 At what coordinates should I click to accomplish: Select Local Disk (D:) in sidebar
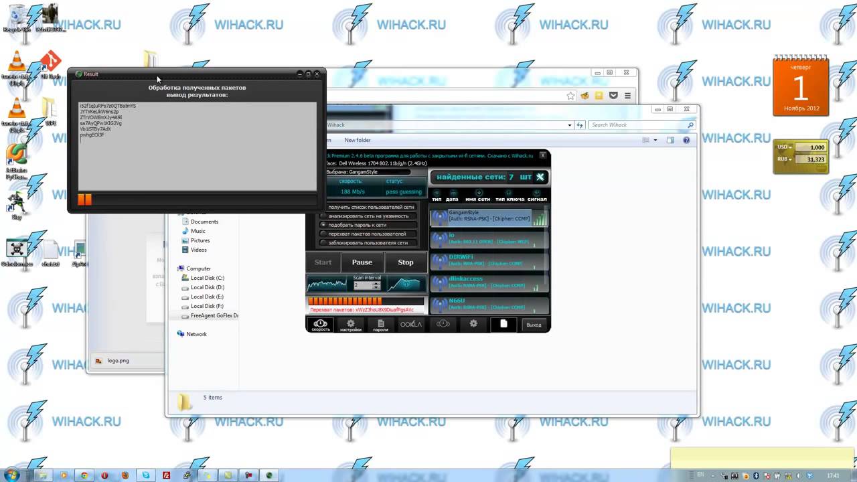coord(203,287)
